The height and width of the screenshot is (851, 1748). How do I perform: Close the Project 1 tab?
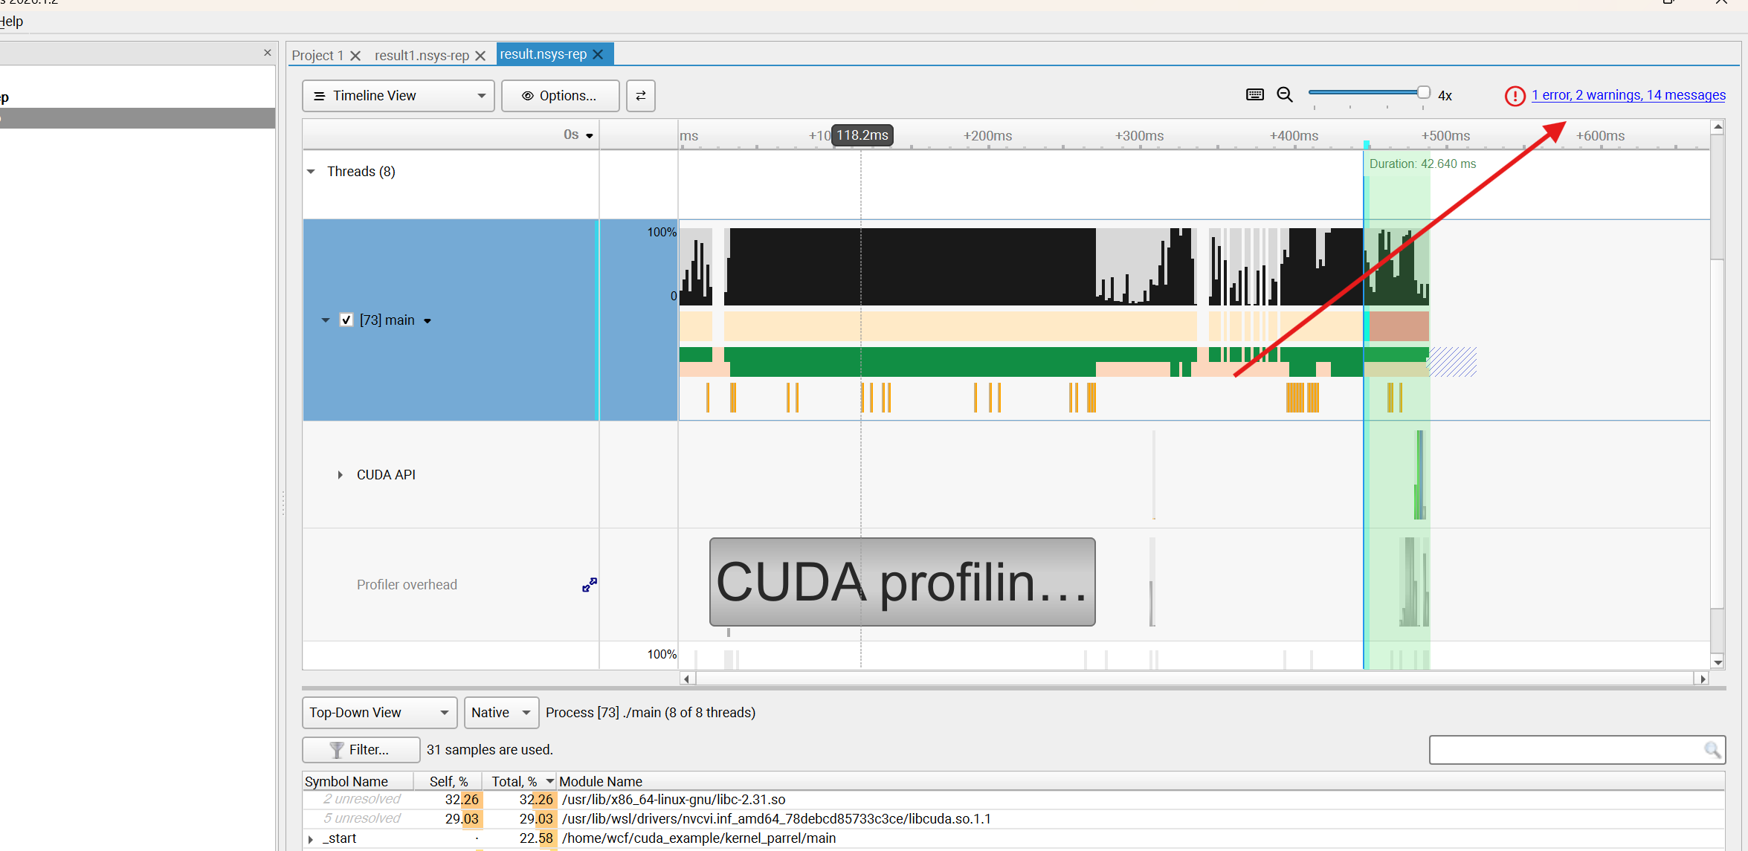tap(355, 56)
